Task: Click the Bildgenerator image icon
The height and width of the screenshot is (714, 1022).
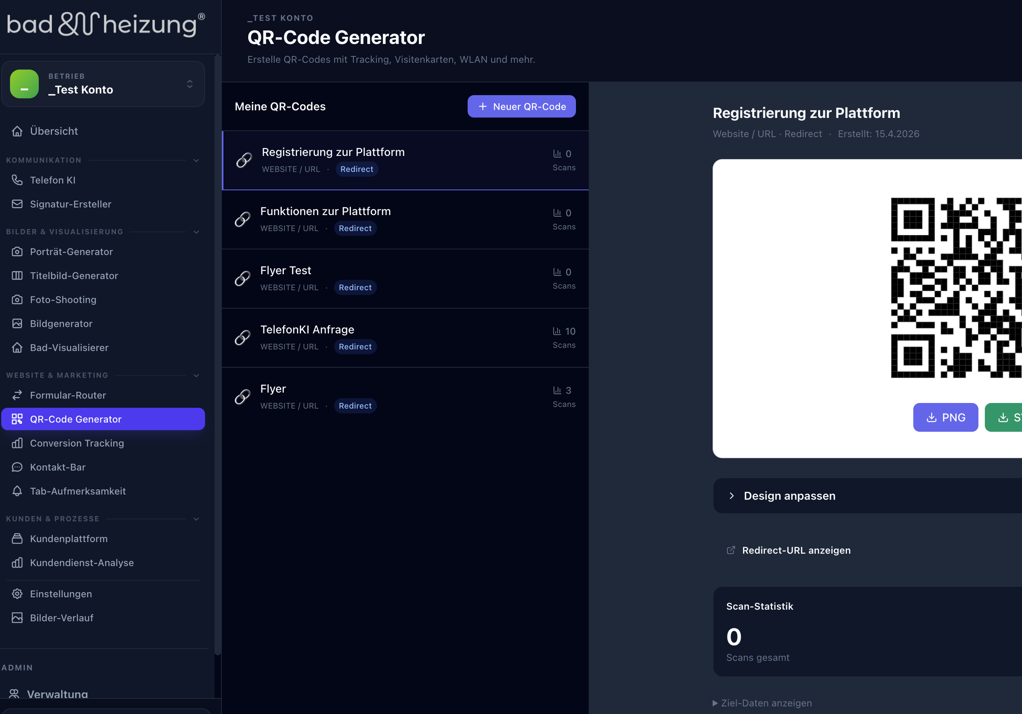Action: [x=17, y=324]
